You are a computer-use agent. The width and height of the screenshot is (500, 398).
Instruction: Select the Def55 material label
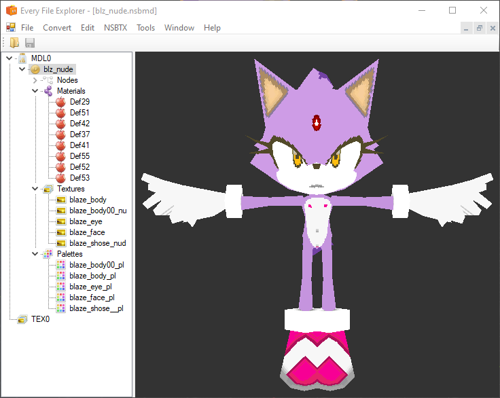coord(79,156)
